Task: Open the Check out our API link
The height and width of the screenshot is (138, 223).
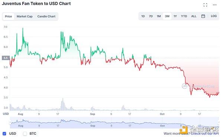Action: (x=205, y=134)
